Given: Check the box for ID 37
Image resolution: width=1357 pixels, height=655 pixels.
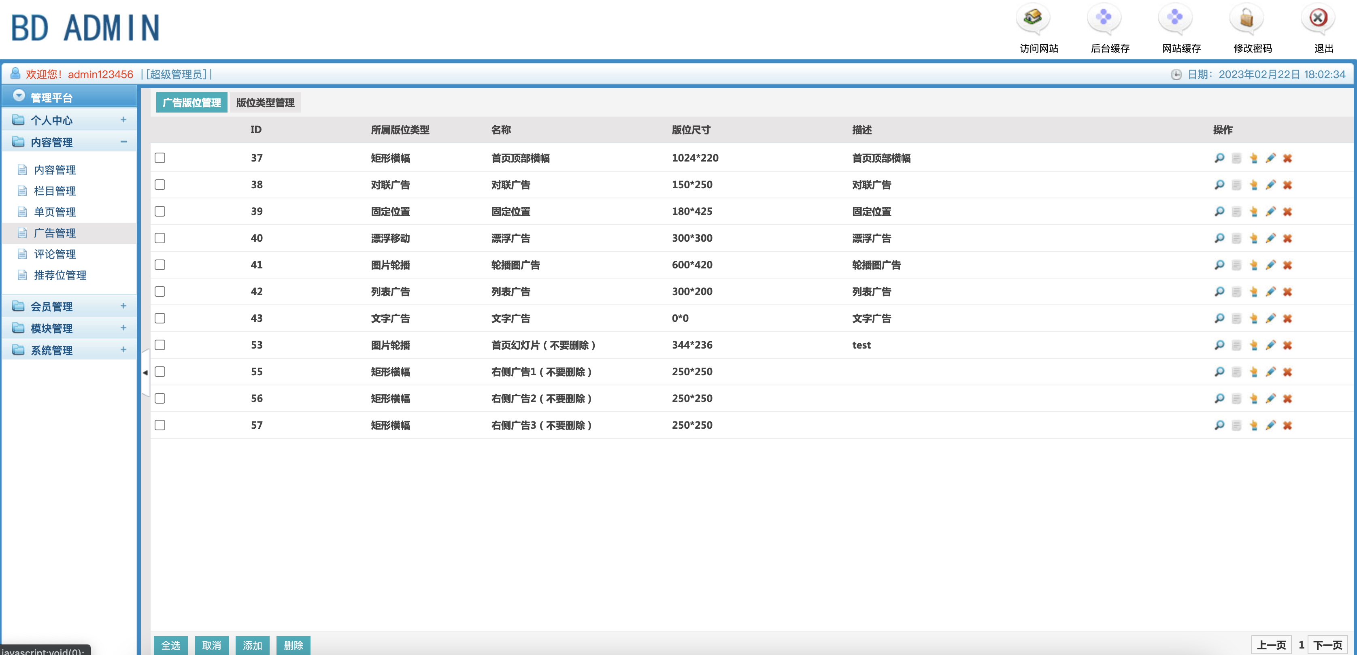Looking at the screenshot, I should coord(160,158).
